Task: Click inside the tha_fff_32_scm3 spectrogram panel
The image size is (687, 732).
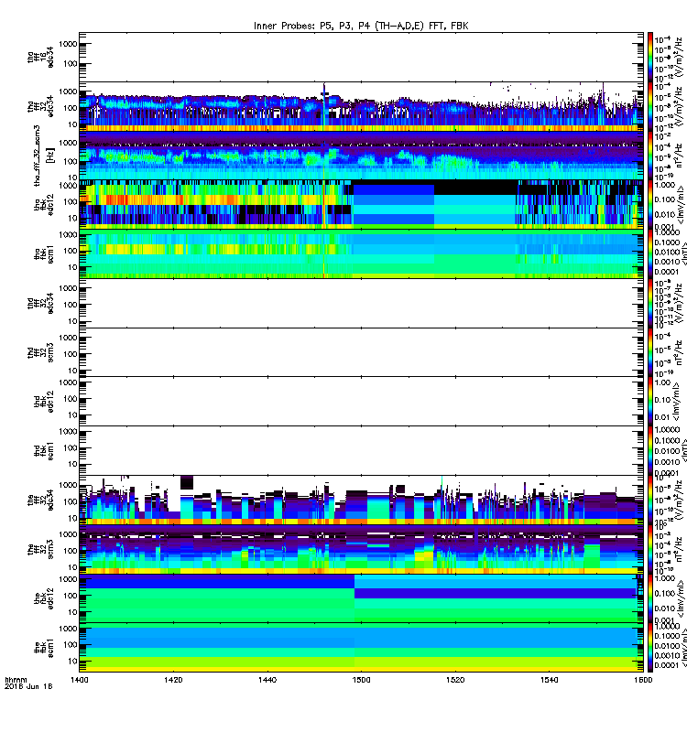Action: (361, 156)
